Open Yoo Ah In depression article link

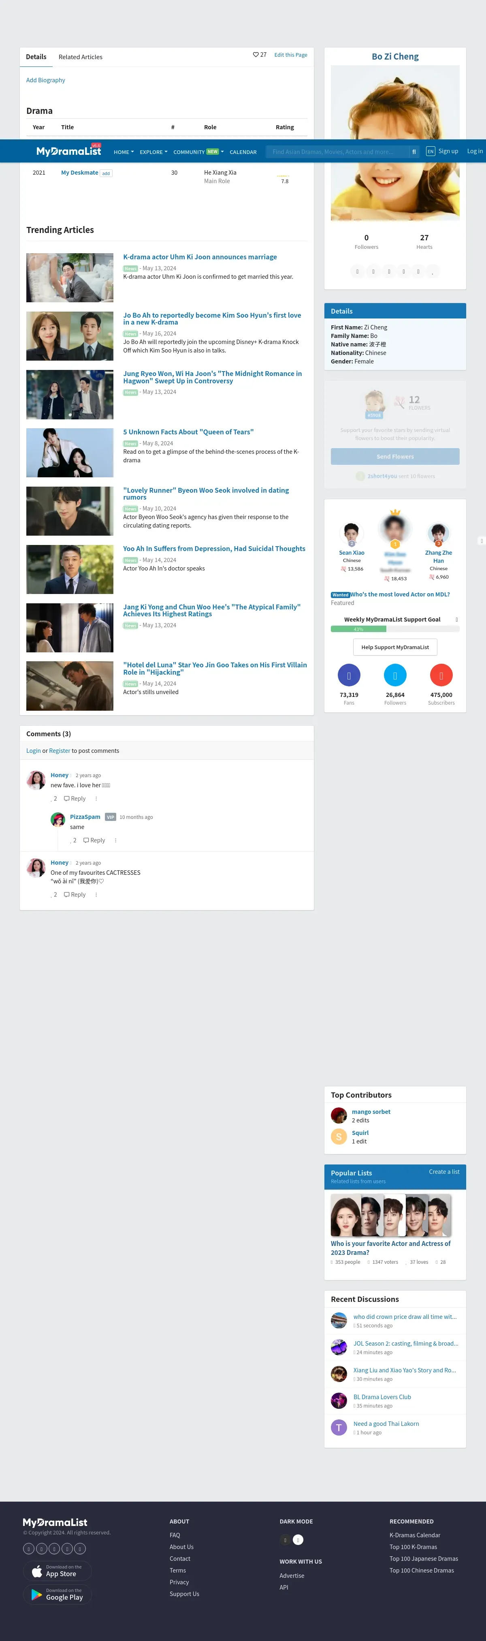214,549
